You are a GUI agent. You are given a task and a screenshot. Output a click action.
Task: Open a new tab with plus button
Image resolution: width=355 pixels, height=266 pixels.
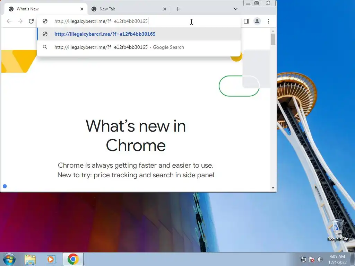[x=178, y=9]
